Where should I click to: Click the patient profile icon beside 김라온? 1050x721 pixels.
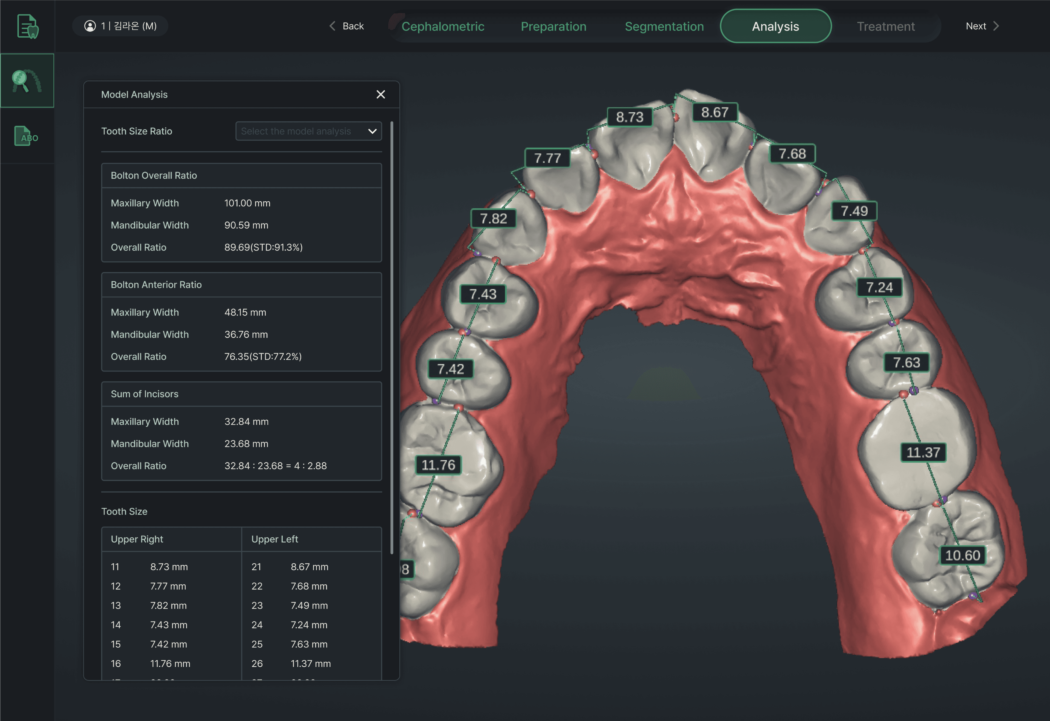(90, 26)
